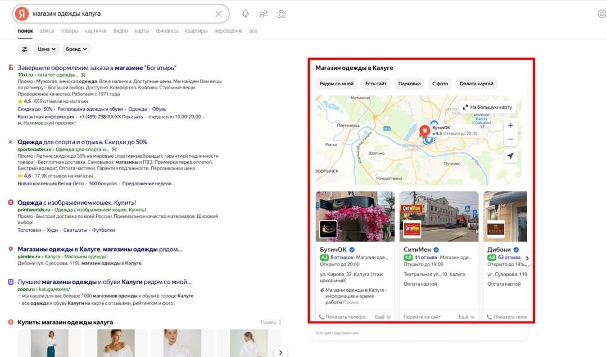607x357 pixels.
Task: Open image search camera icon
Action: (x=282, y=14)
